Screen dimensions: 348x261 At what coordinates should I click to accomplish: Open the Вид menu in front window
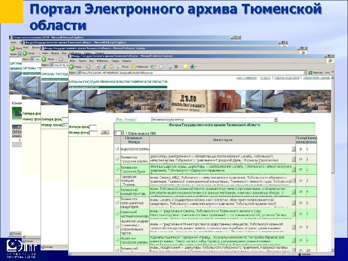point(91,61)
